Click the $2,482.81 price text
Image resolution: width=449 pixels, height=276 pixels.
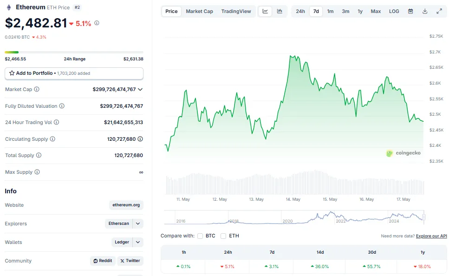click(36, 23)
